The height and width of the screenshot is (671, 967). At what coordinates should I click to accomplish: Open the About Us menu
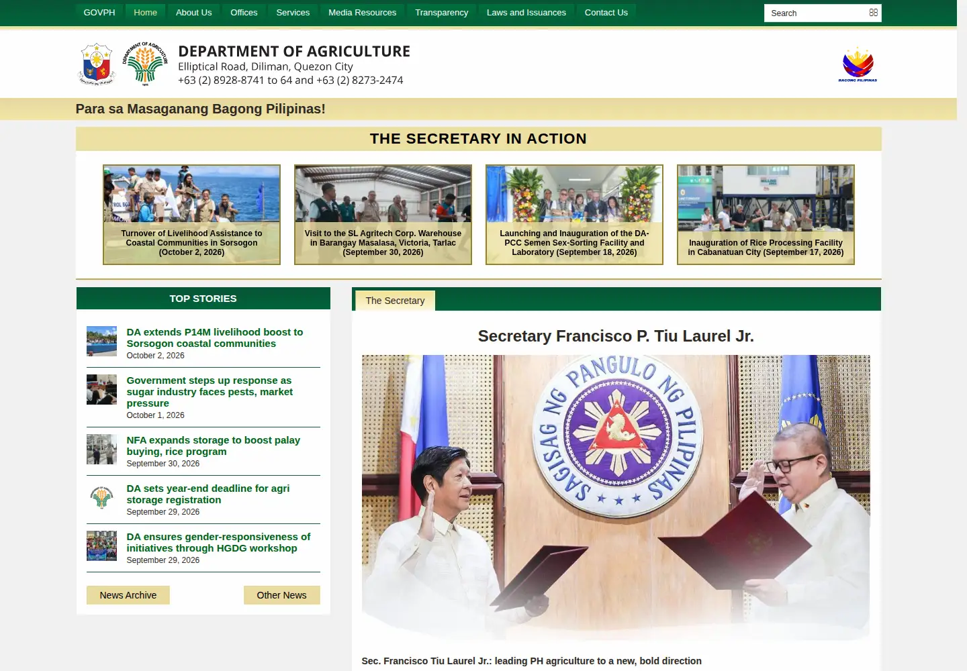(193, 12)
